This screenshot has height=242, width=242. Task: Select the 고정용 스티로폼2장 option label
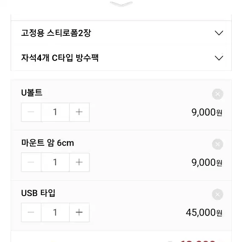(x=56, y=33)
